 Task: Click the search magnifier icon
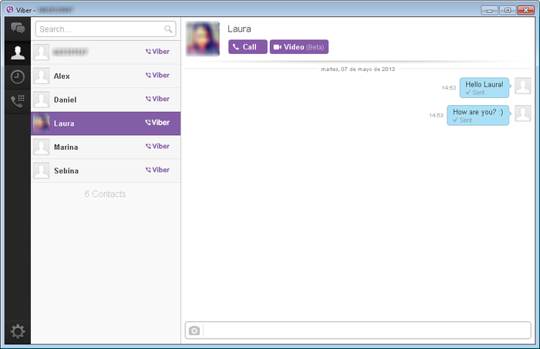click(168, 29)
